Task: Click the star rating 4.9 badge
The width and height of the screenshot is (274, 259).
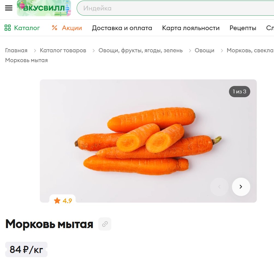Action: 62,201
